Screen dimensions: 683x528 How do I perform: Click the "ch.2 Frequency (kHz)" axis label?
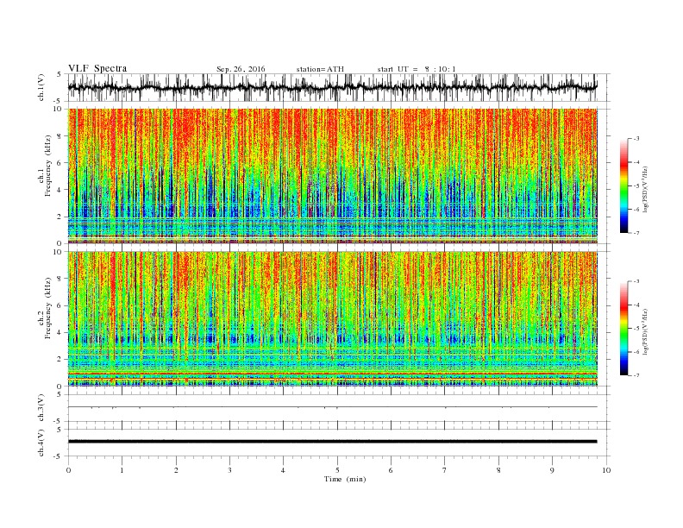45,309
